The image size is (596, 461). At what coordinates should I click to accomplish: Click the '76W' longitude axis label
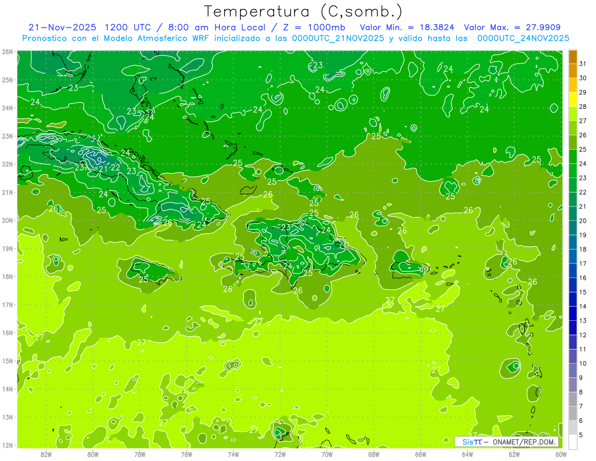point(187,454)
